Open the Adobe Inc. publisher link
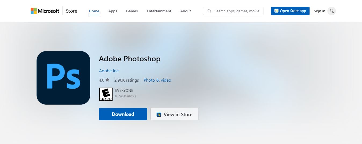Image resolution: width=362 pixels, height=144 pixels. pyautogui.click(x=109, y=71)
